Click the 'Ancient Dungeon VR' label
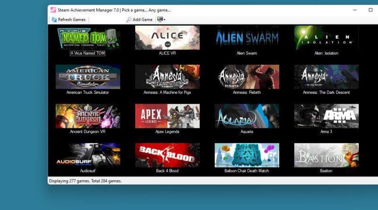 [x=88, y=132]
